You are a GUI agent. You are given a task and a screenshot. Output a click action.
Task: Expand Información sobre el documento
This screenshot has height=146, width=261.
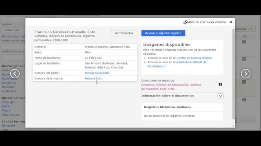(220, 96)
